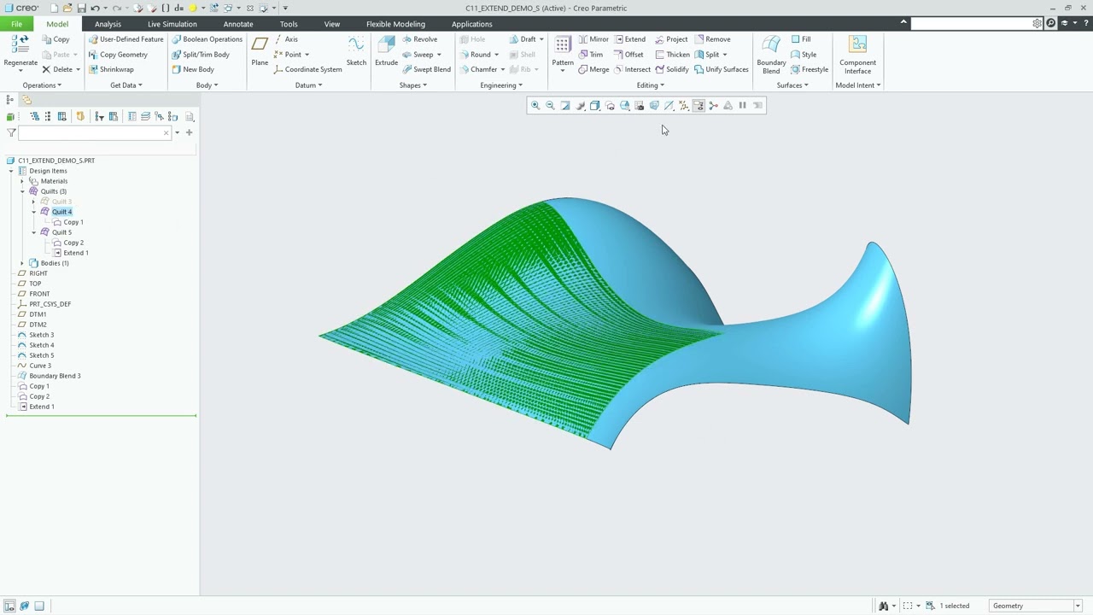Click the Refit icon in graphics toolbar

564,106
